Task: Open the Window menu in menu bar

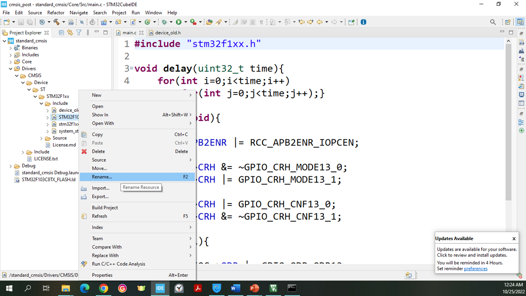Action: (153, 13)
